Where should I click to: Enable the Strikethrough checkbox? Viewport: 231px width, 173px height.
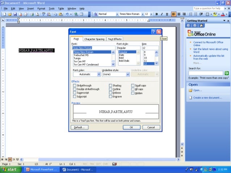click(75, 85)
